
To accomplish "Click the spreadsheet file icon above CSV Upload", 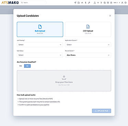I will [x=88, y=27].
